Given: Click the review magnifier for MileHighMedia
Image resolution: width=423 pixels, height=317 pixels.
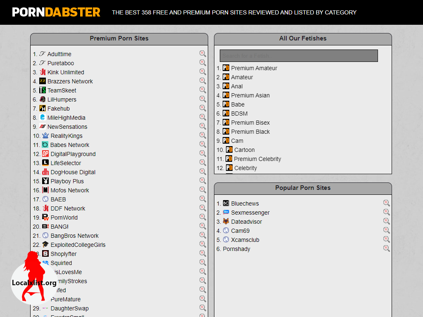Looking at the screenshot, I should 202,117.
